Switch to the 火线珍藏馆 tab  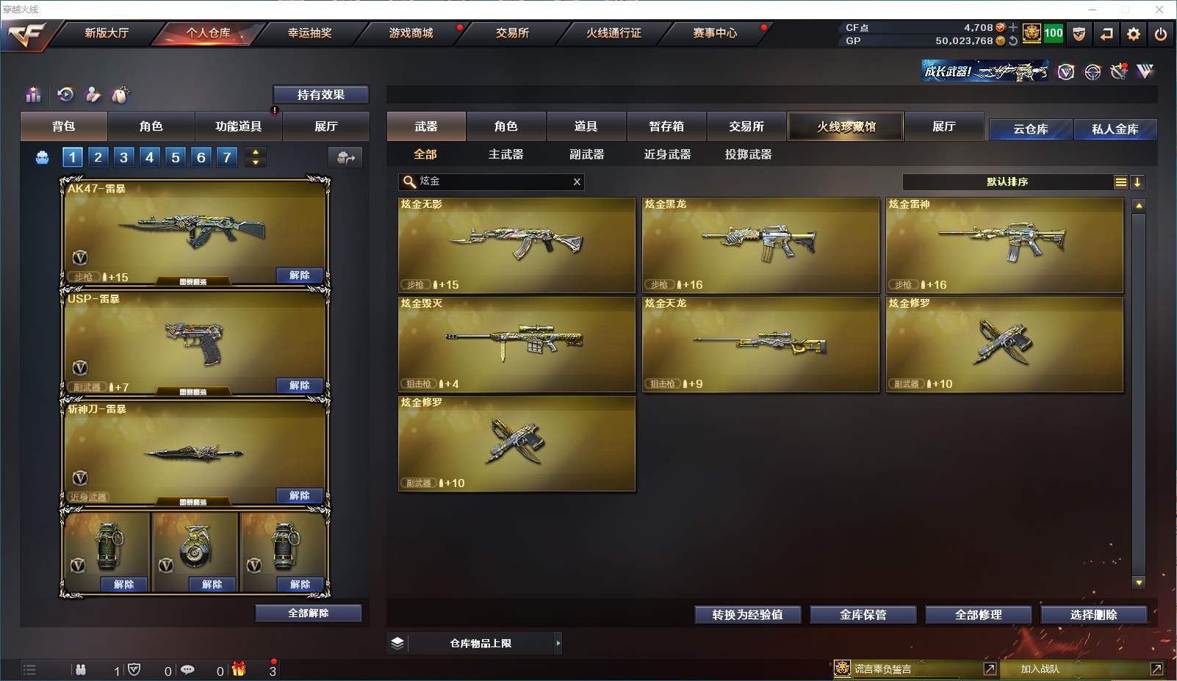pos(846,126)
